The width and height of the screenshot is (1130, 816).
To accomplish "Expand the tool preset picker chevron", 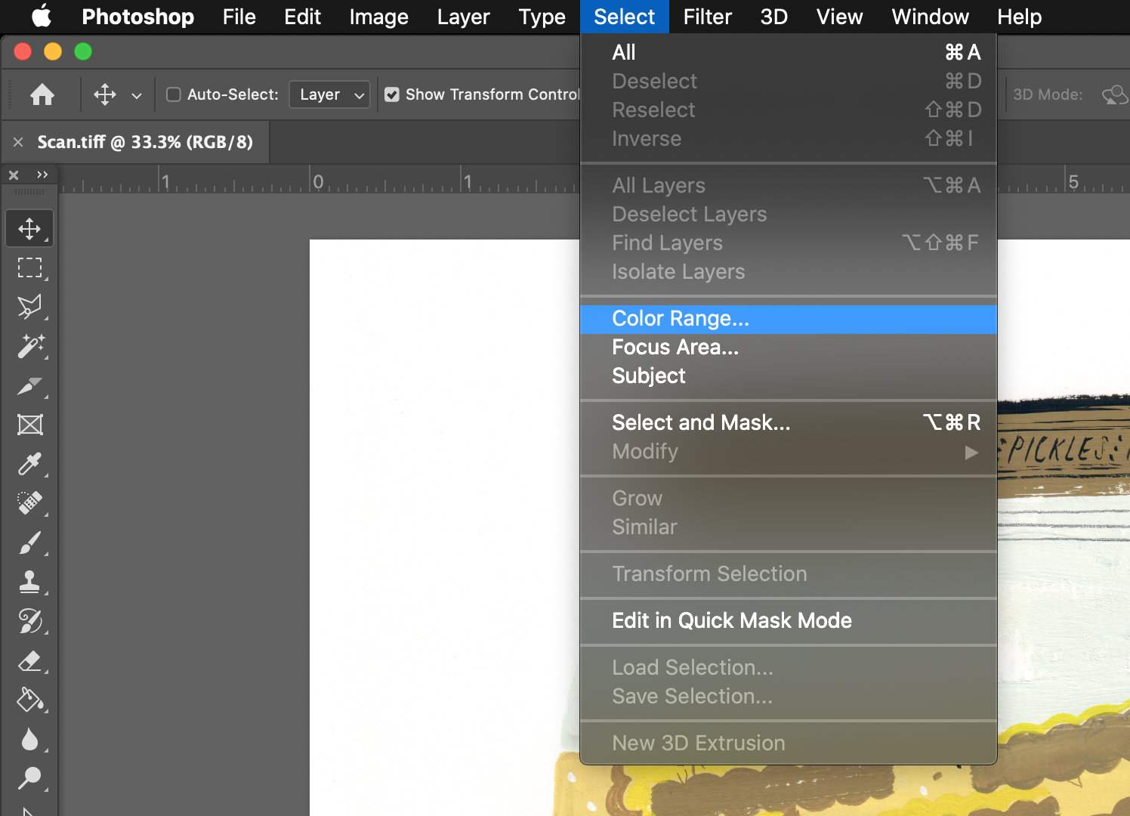I will pos(137,95).
